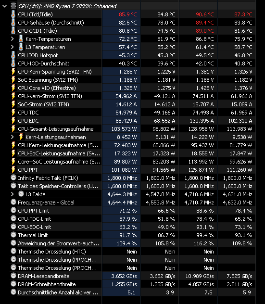Select the Infinity Fabric Takt (FCLK) label

coord(48,178)
